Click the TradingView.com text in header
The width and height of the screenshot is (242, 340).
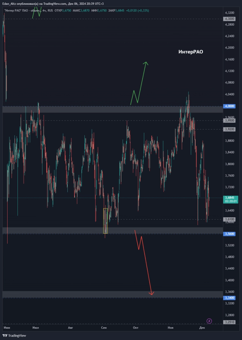pyautogui.click(x=55, y=4)
